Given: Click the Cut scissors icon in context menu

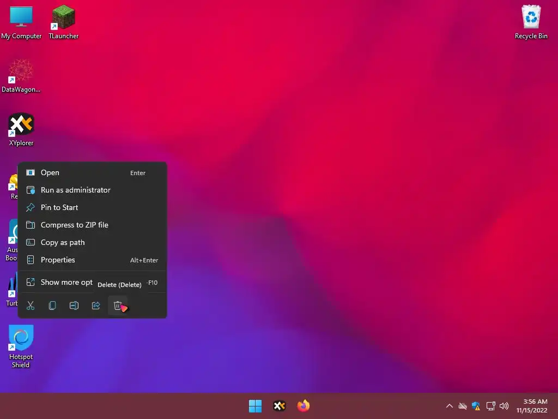Looking at the screenshot, I should 31,306.
